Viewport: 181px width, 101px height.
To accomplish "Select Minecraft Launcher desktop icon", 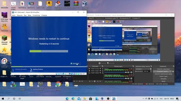I will point(5,40).
